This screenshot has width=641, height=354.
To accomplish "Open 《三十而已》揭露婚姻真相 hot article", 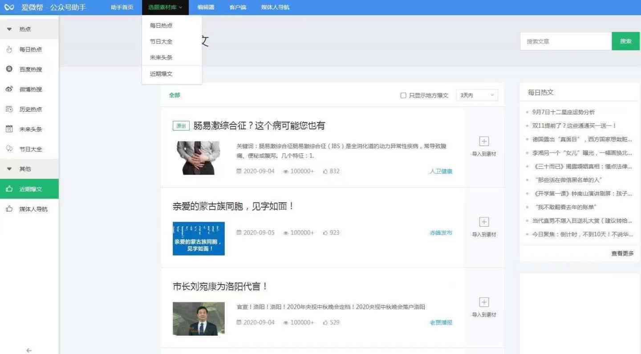I will click(x=582, y=167).
